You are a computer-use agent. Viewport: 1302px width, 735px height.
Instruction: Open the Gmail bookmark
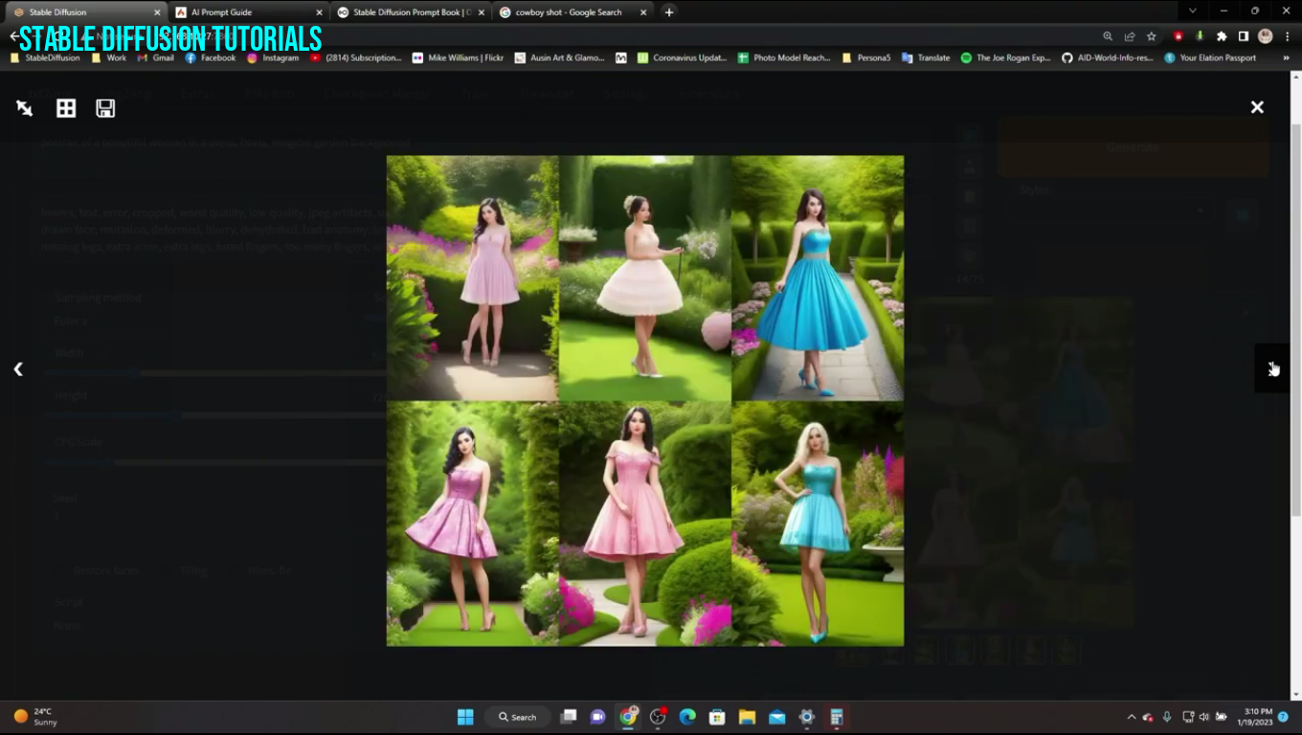[156, 57]
